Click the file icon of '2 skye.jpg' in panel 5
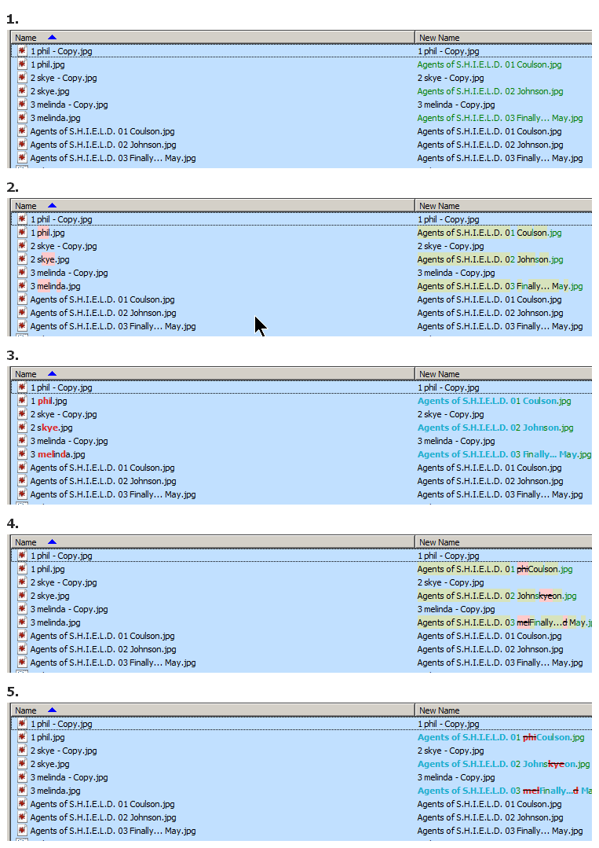This screenshot has height=848, width=599. pos(22,764)
